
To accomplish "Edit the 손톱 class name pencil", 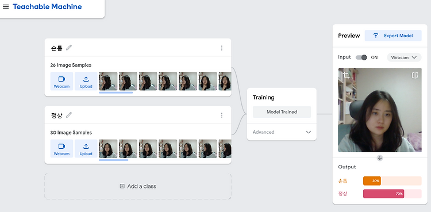I will tap(69, 48).
